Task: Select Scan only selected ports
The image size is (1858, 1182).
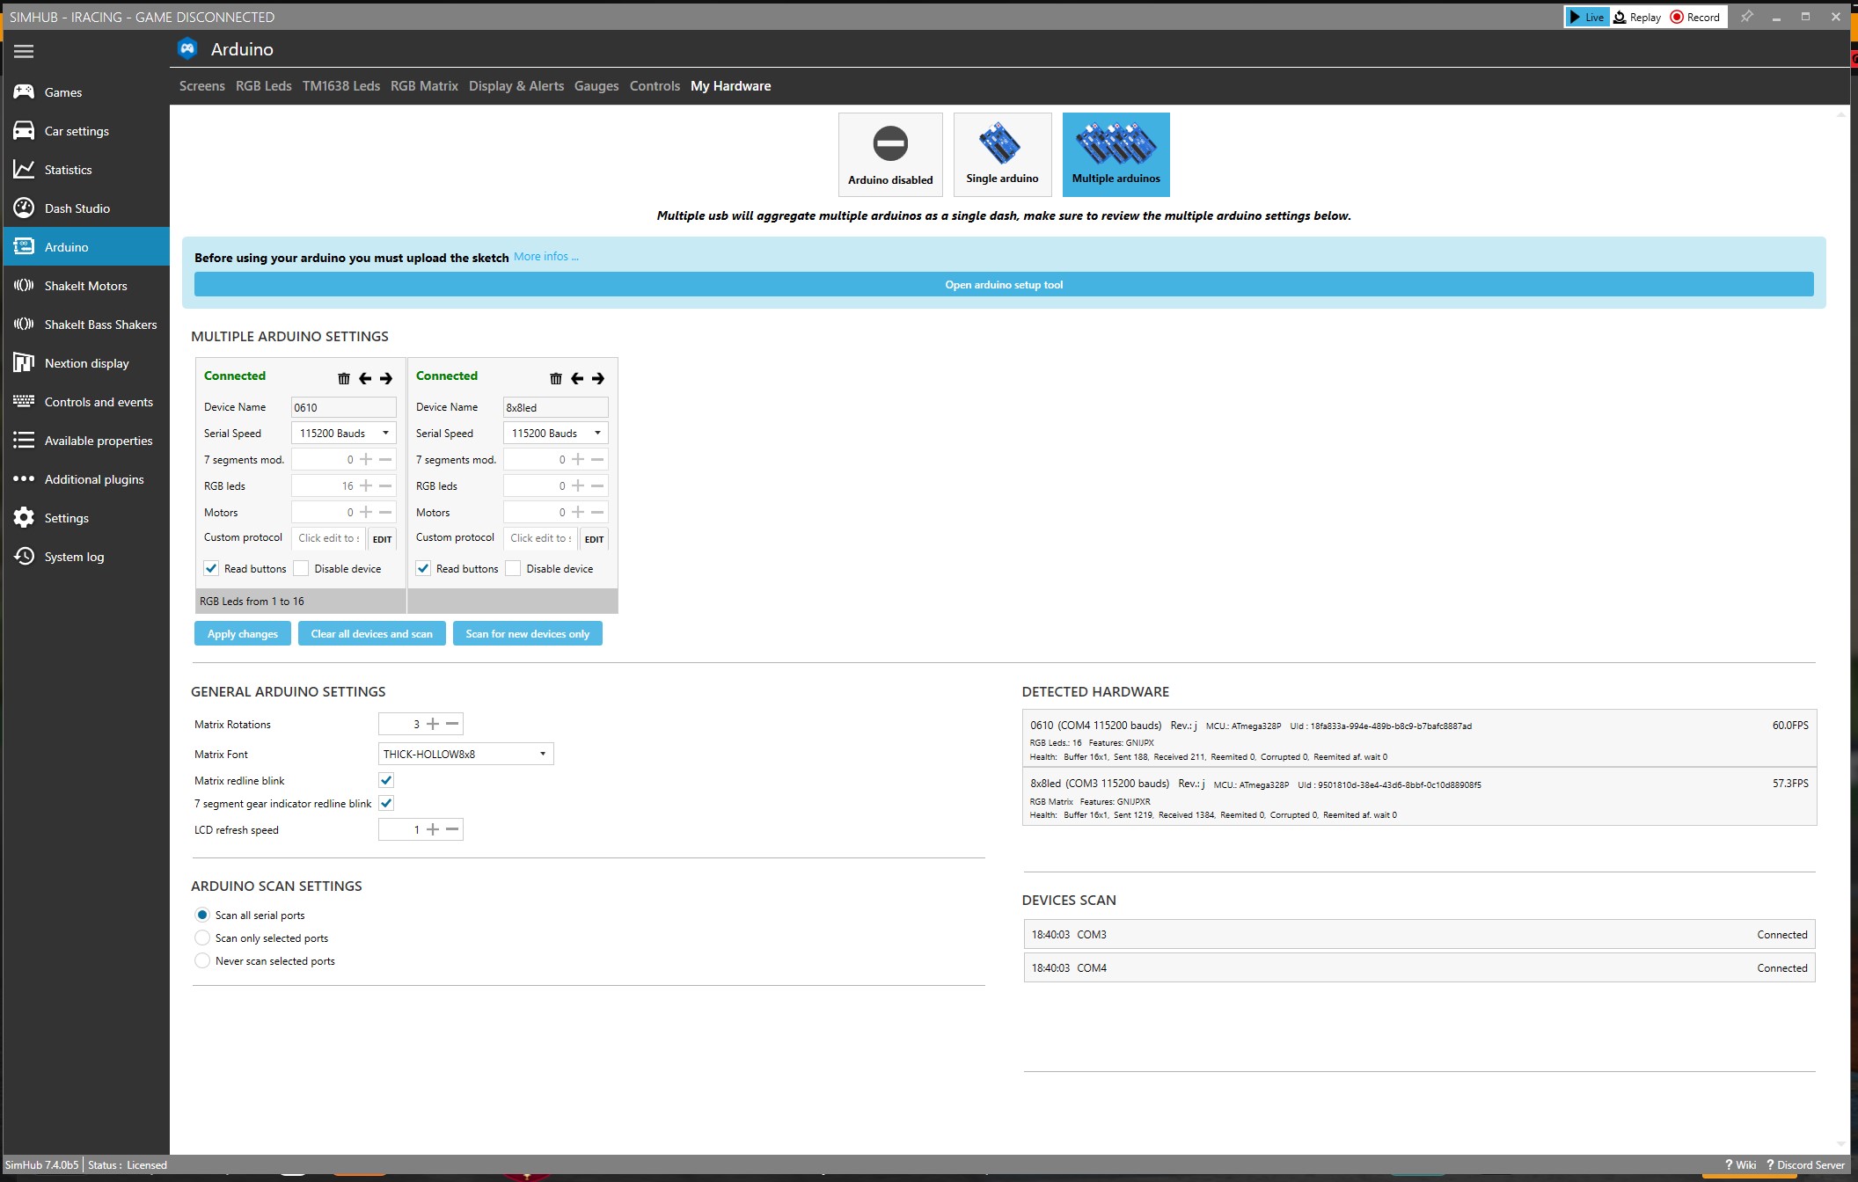Action: 202,938
